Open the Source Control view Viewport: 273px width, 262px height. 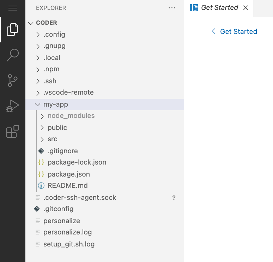[13, 81]
